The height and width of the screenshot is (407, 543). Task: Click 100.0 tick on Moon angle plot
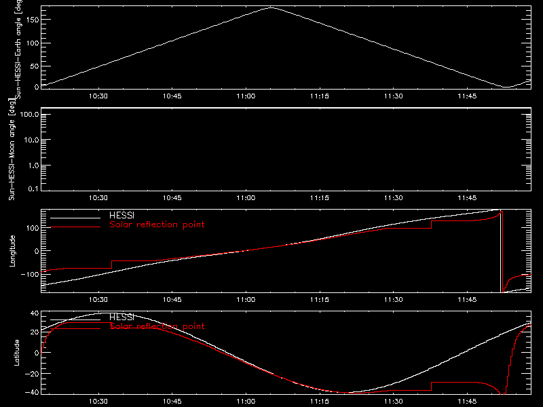coord(29,114)
